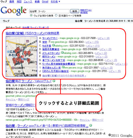
Task: Open 仙台駅(宮城)付近のその他の検索結果 link
Action: point(64,76)
